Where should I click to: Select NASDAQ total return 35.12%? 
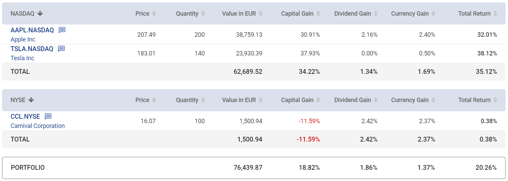pyautogui.click(x=487, y=72)
